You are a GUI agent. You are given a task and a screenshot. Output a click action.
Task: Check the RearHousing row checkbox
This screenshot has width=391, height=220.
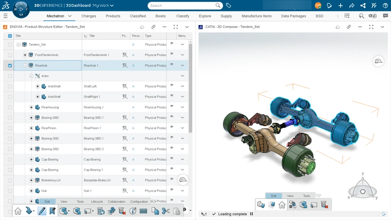pyautogui.click(x=10, y=107)
